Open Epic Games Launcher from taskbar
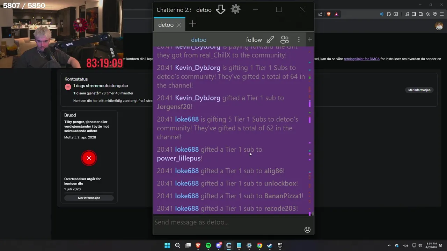 click(x=280, y=245)
